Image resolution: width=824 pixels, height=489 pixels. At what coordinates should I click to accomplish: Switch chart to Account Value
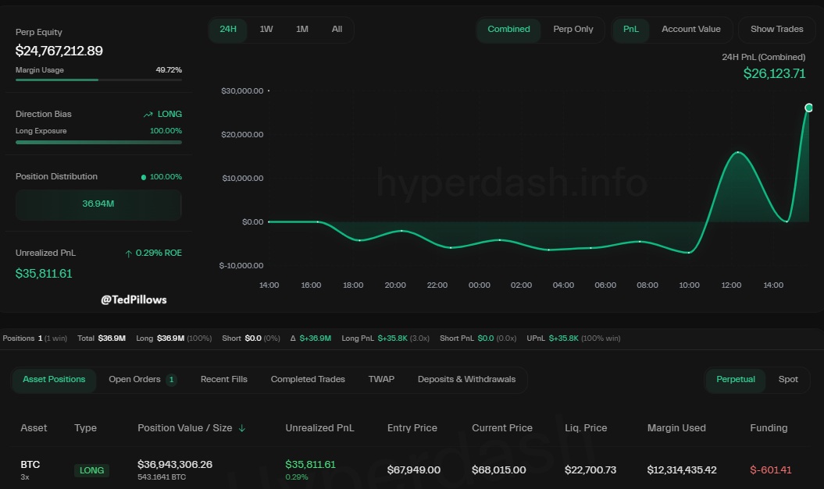690,30
